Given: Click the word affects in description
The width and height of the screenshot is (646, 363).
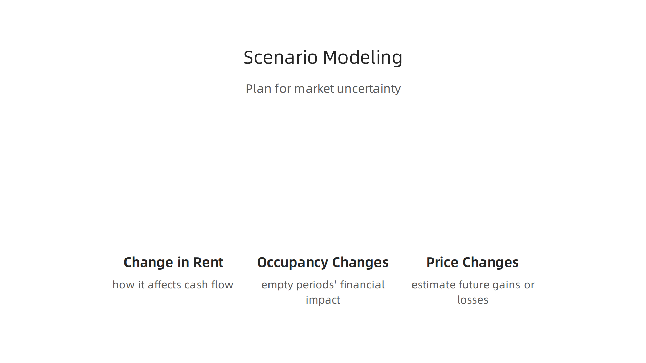Looking at the screenshot, I should click(165, 285).
